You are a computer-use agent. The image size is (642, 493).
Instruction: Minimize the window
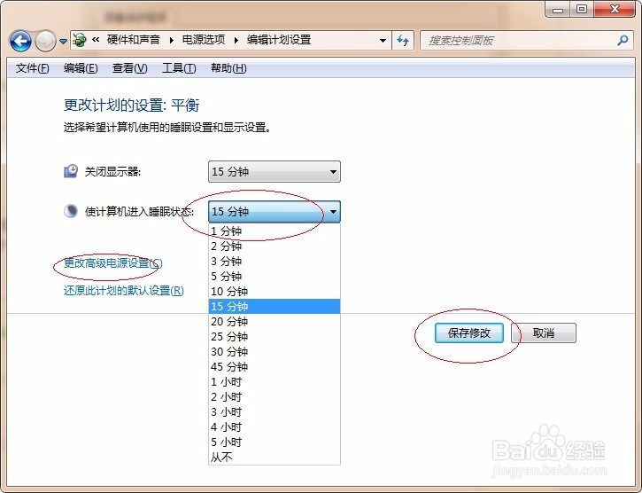coord(558,9)
